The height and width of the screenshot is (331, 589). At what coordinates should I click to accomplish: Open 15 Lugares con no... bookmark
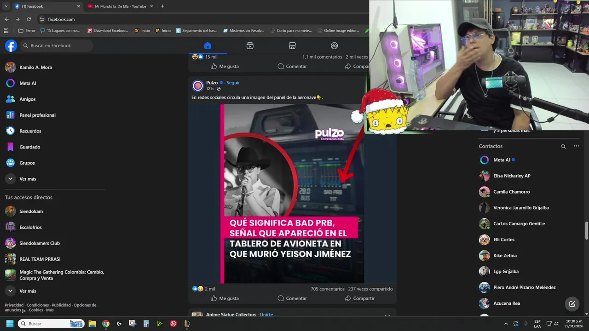click(x=60, y=31)
